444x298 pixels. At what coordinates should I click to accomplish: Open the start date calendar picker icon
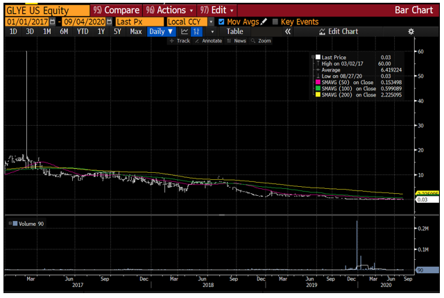coord(53,22)
